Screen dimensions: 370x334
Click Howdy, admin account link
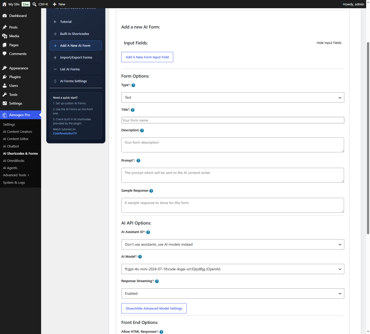coord(353,4)
